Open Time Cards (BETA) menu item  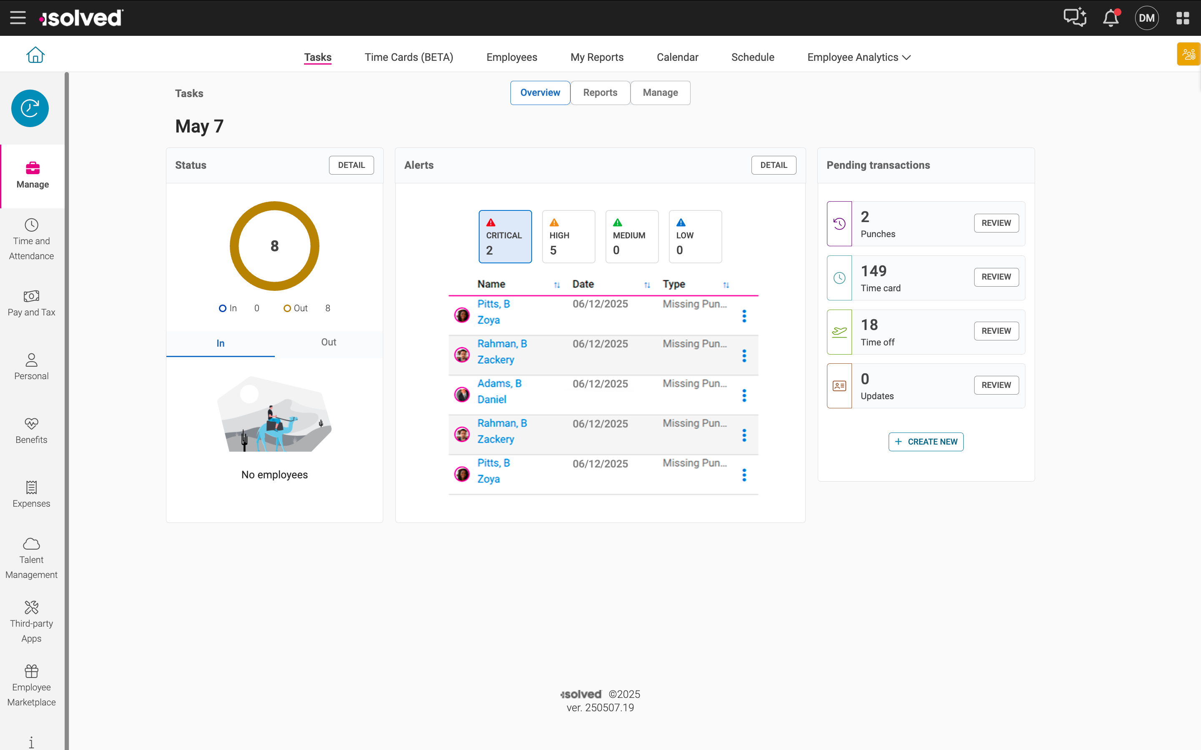(x=408, y=57)
